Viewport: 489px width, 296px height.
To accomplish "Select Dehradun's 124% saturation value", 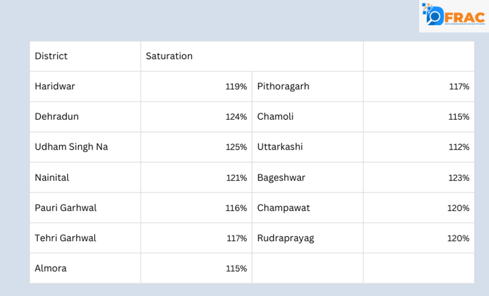I will [236, 117].
